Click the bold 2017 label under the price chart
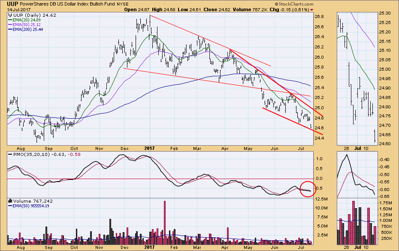 point(149,148)
